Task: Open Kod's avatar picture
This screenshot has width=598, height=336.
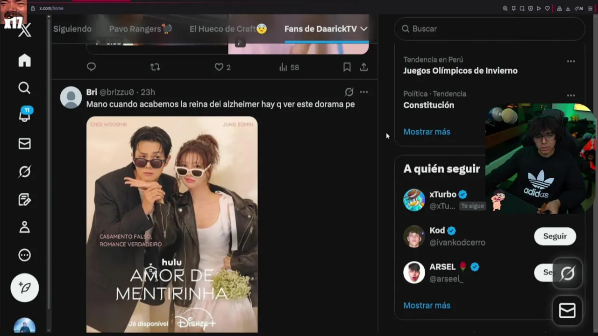Action: [414, 236]
